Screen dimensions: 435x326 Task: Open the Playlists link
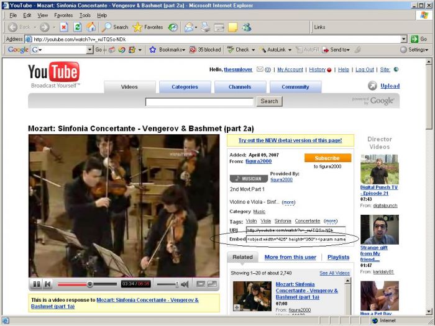click(338, 257)
